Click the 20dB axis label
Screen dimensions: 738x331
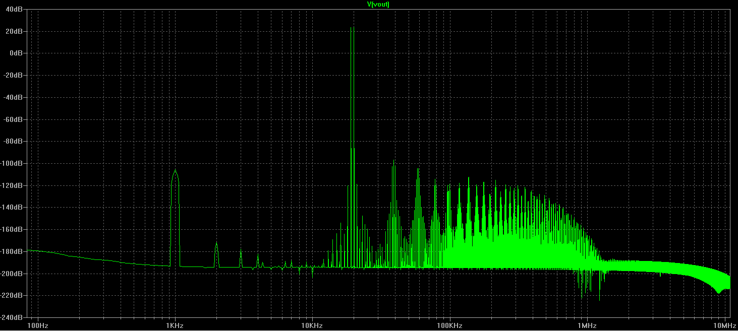point(15,31)
